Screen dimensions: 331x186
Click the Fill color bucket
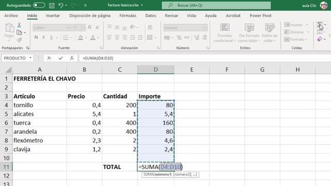(80, 38)
